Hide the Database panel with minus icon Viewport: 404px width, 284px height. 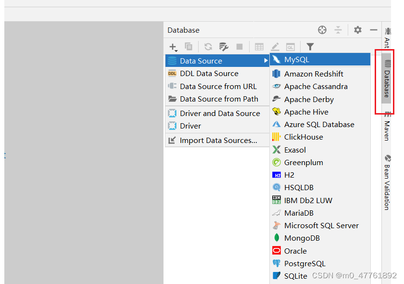point(374,30)
